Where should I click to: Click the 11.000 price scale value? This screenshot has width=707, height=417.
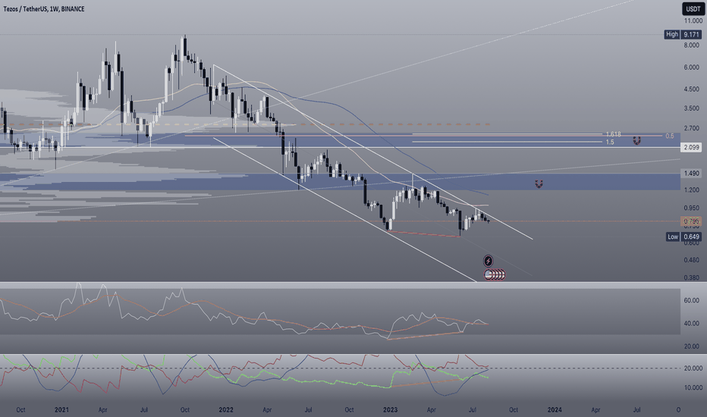pyautogui.click(x=693, y=20)
